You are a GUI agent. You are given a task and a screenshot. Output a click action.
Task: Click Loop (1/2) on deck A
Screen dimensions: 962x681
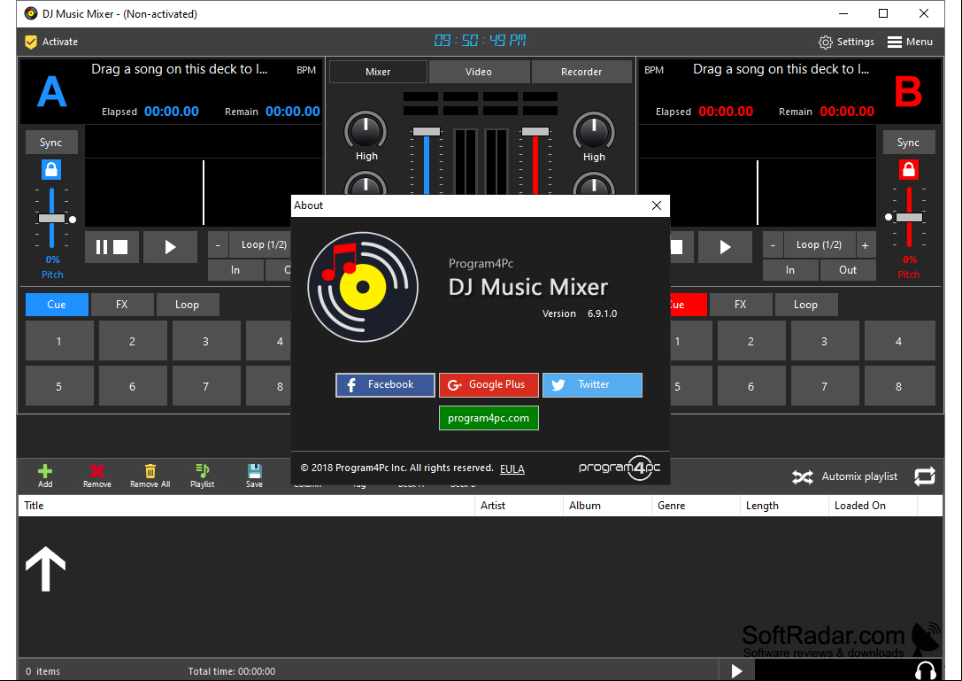point(264,245)
